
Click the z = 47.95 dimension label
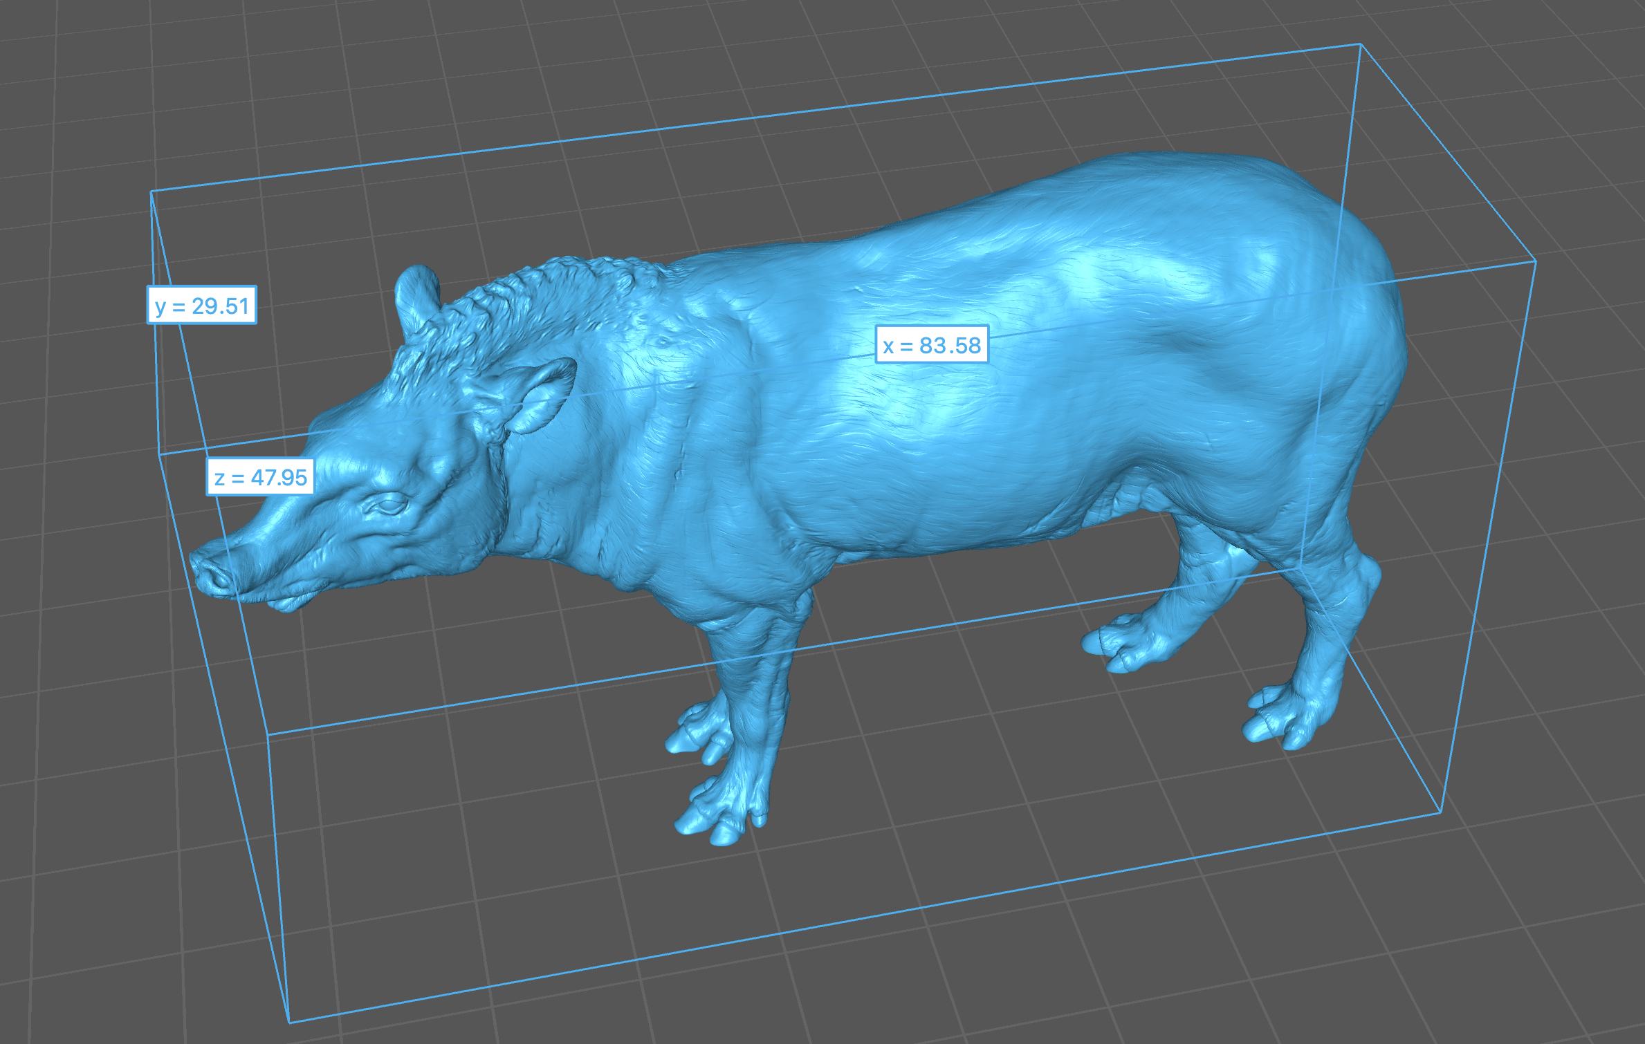[261, 477]
